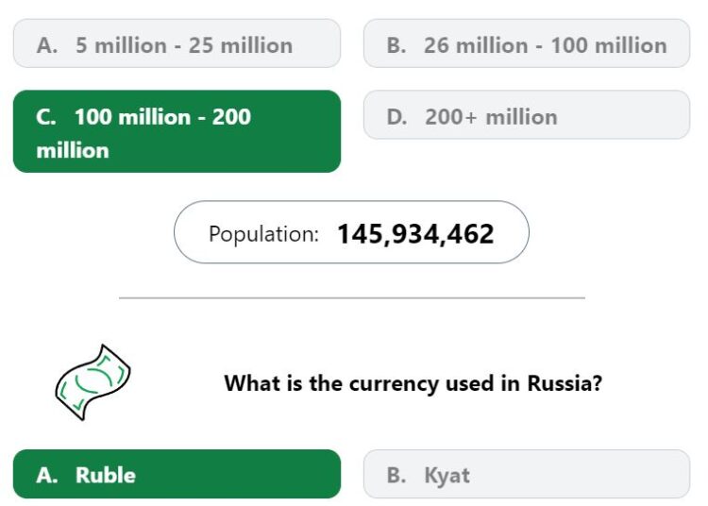708x506 pixels.
Task: Click the 'Population:' label text
Action: [263, 234]
